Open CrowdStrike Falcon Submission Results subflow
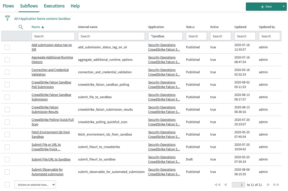The height and width of the screenshot is (191, 288). 45,110
